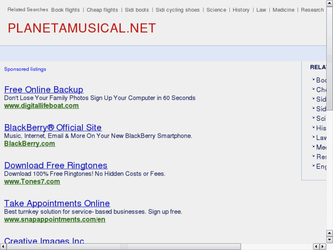Click the horizontal scrollbar left arrow

tap(3, 246)
